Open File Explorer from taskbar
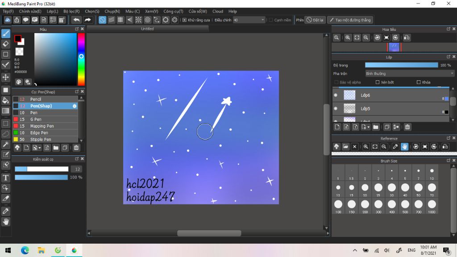Image resolution: width=457 pixels, height=257 pixels. coord(41,250)
